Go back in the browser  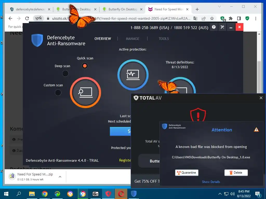(x=10, y=18)
